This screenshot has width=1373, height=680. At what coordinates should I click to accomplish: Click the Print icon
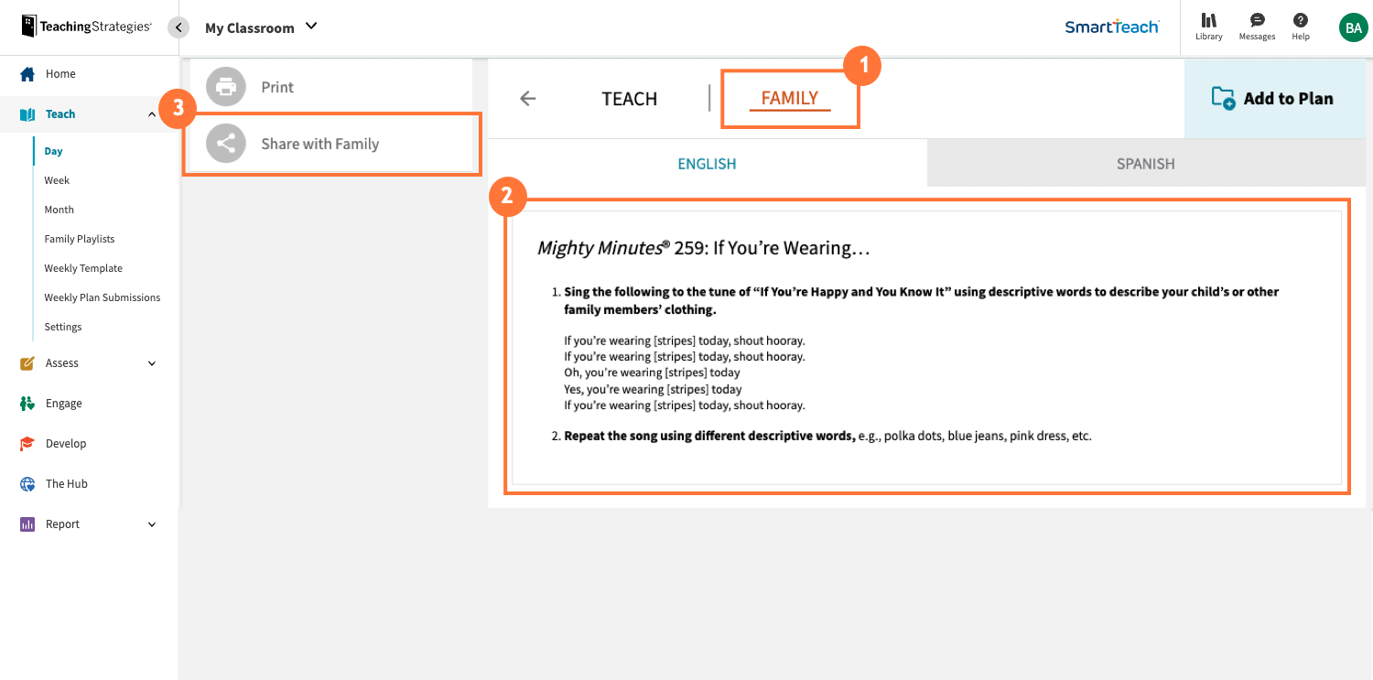[x=225, y=87]
